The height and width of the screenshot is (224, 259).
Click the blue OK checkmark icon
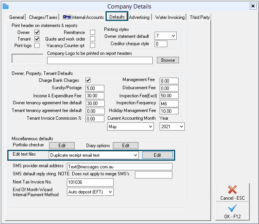coord(232,208)
